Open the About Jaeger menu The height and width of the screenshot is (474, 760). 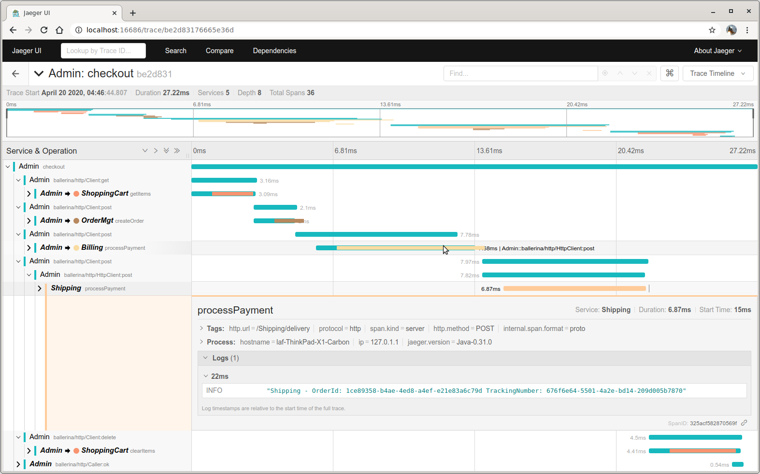click(x=717, y=51)
